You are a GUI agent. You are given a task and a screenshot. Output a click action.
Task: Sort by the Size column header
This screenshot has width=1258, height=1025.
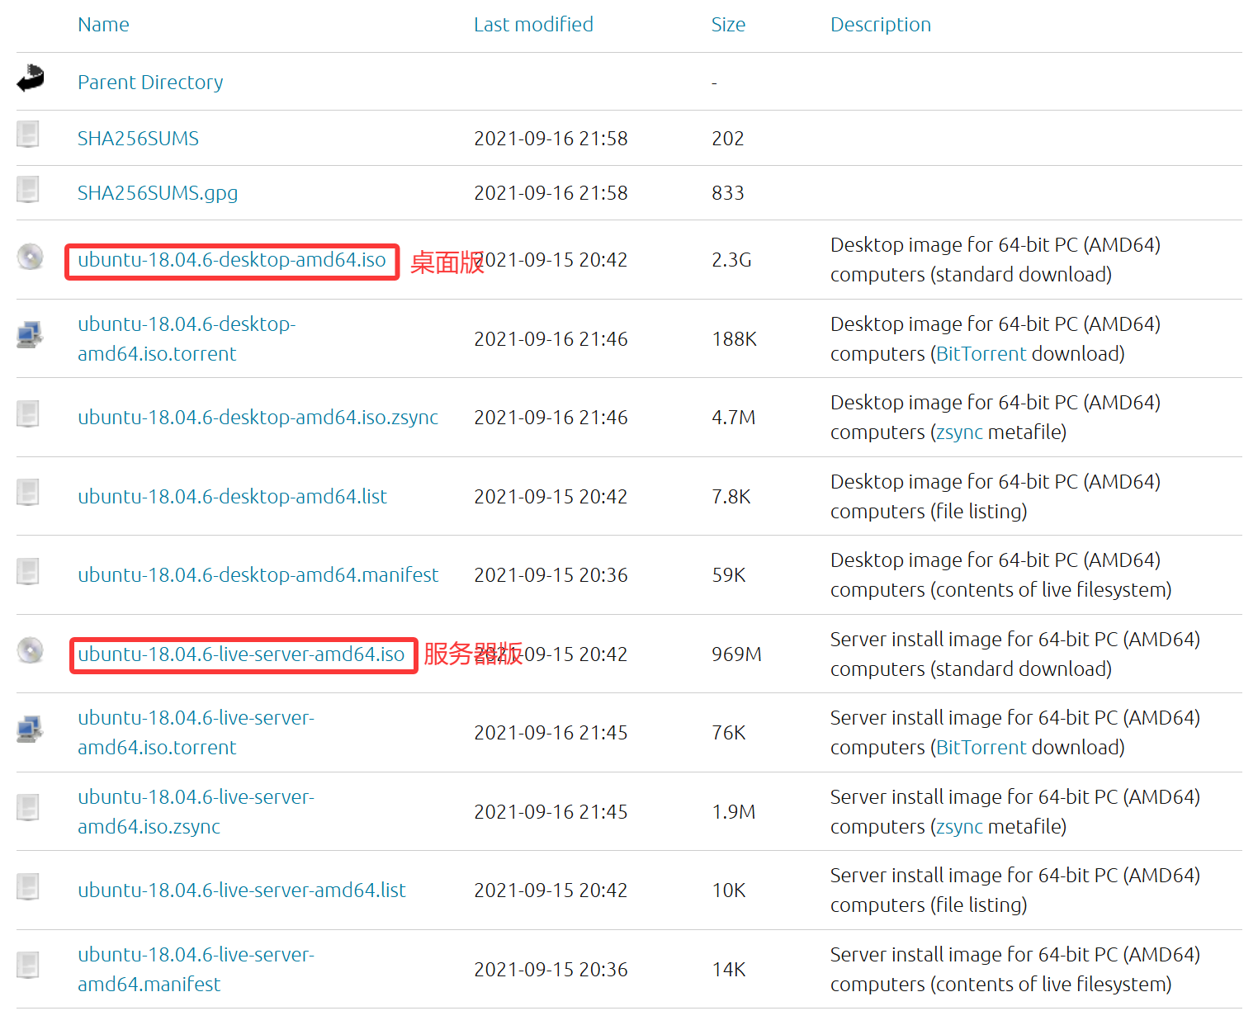728,25
